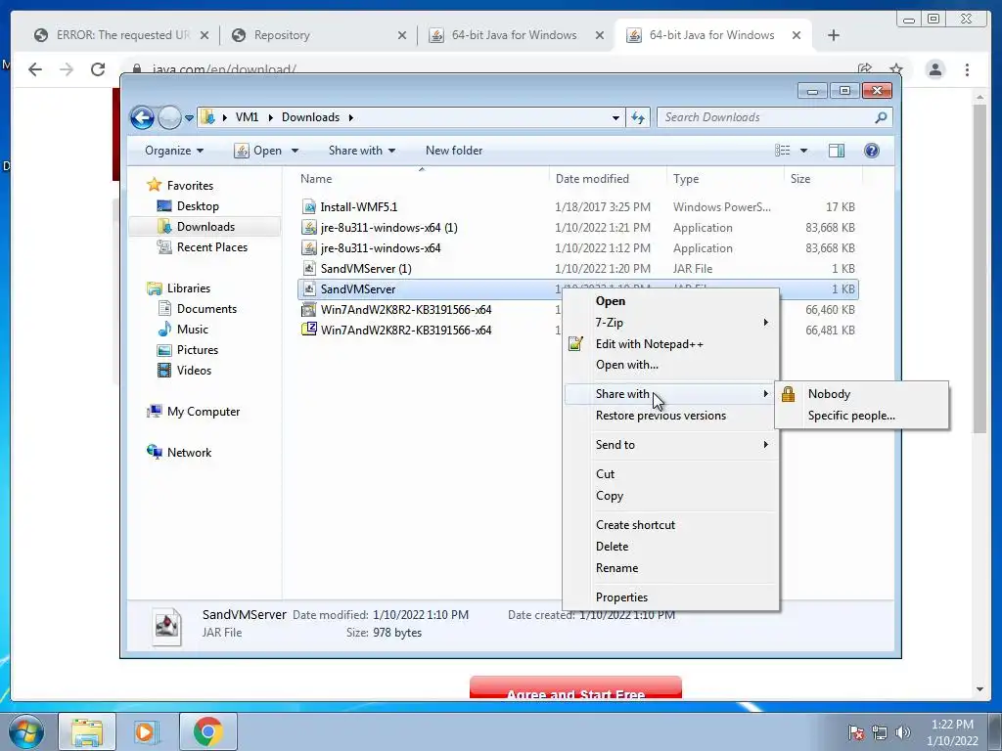Select the jre-8u311-windows-x64 (1) file icon
Screen dimensions: 1002x751
tap(309, 227)
